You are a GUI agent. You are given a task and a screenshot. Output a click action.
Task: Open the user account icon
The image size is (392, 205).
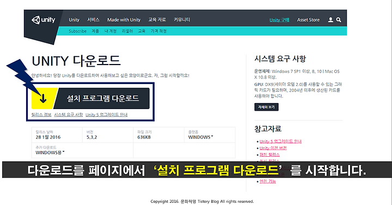coord(330,20)
